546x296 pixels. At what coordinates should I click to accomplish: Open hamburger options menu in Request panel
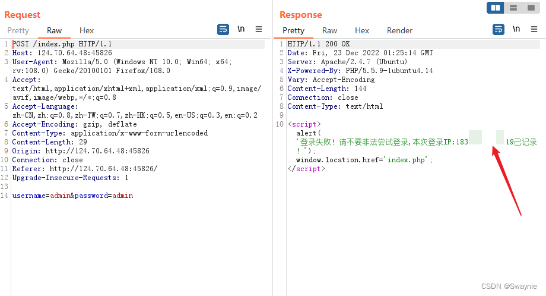[x=258, y=29]
